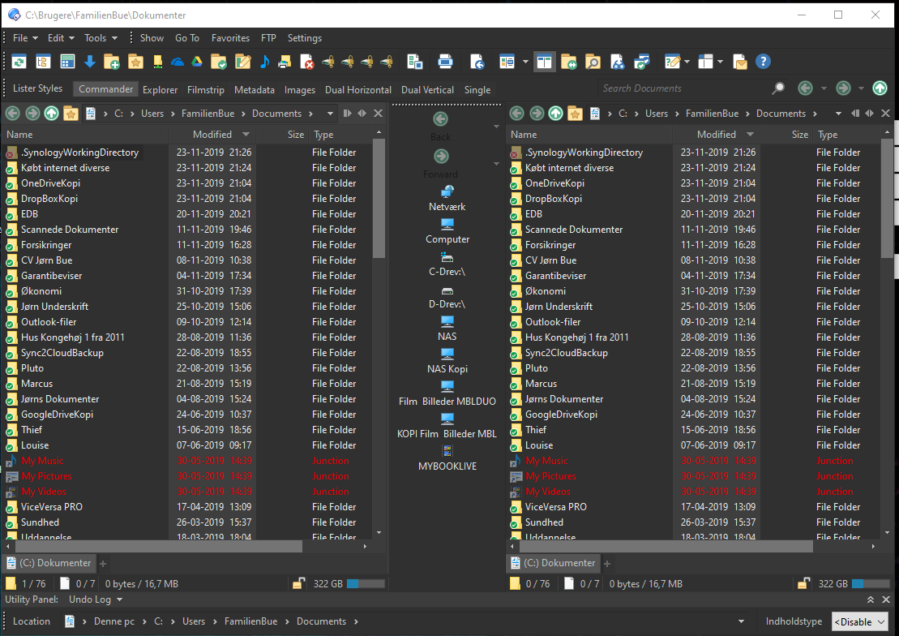This screenshot has width=899, height=636.
Task: Expand the Location bar dropdown arrow
Action: coord(742,621)
